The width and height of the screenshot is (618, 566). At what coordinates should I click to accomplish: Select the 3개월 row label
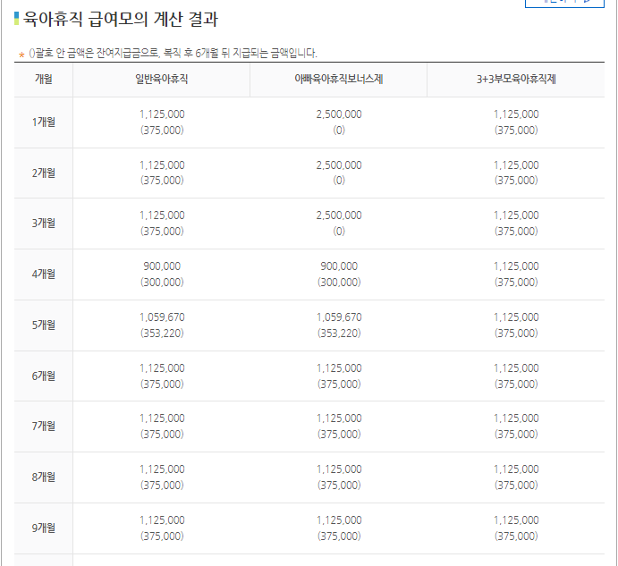[43, 224]
